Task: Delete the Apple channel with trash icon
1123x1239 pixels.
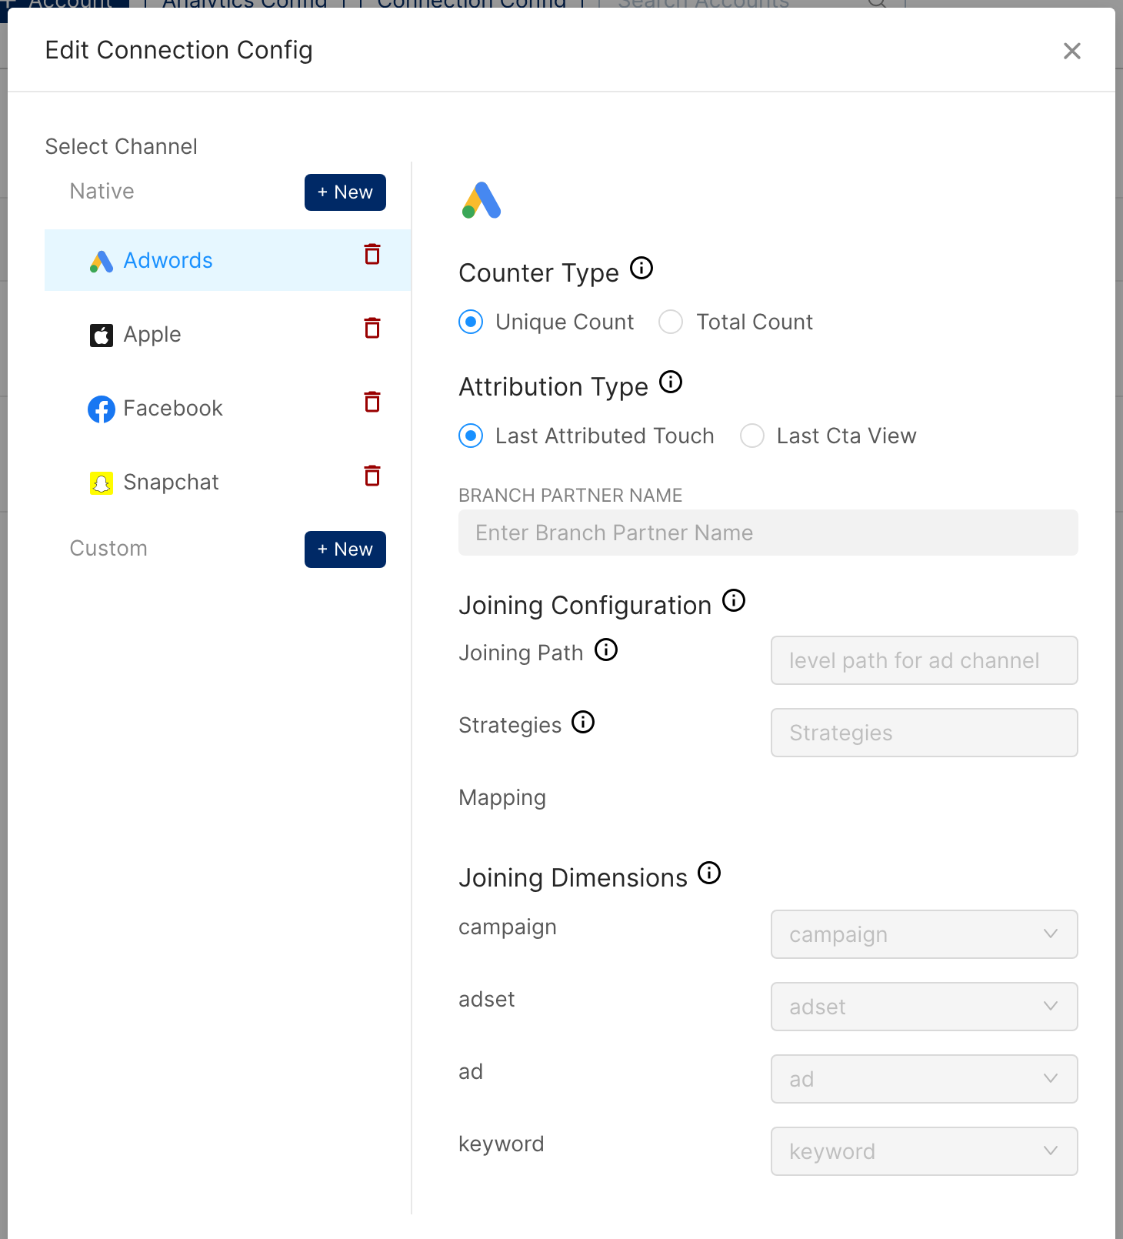Action: (372, 328)
